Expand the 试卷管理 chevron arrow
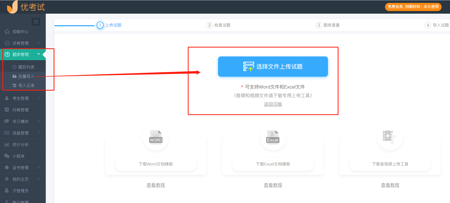The height and width of the screenshot is (203, 450). (x=39, y=43)
